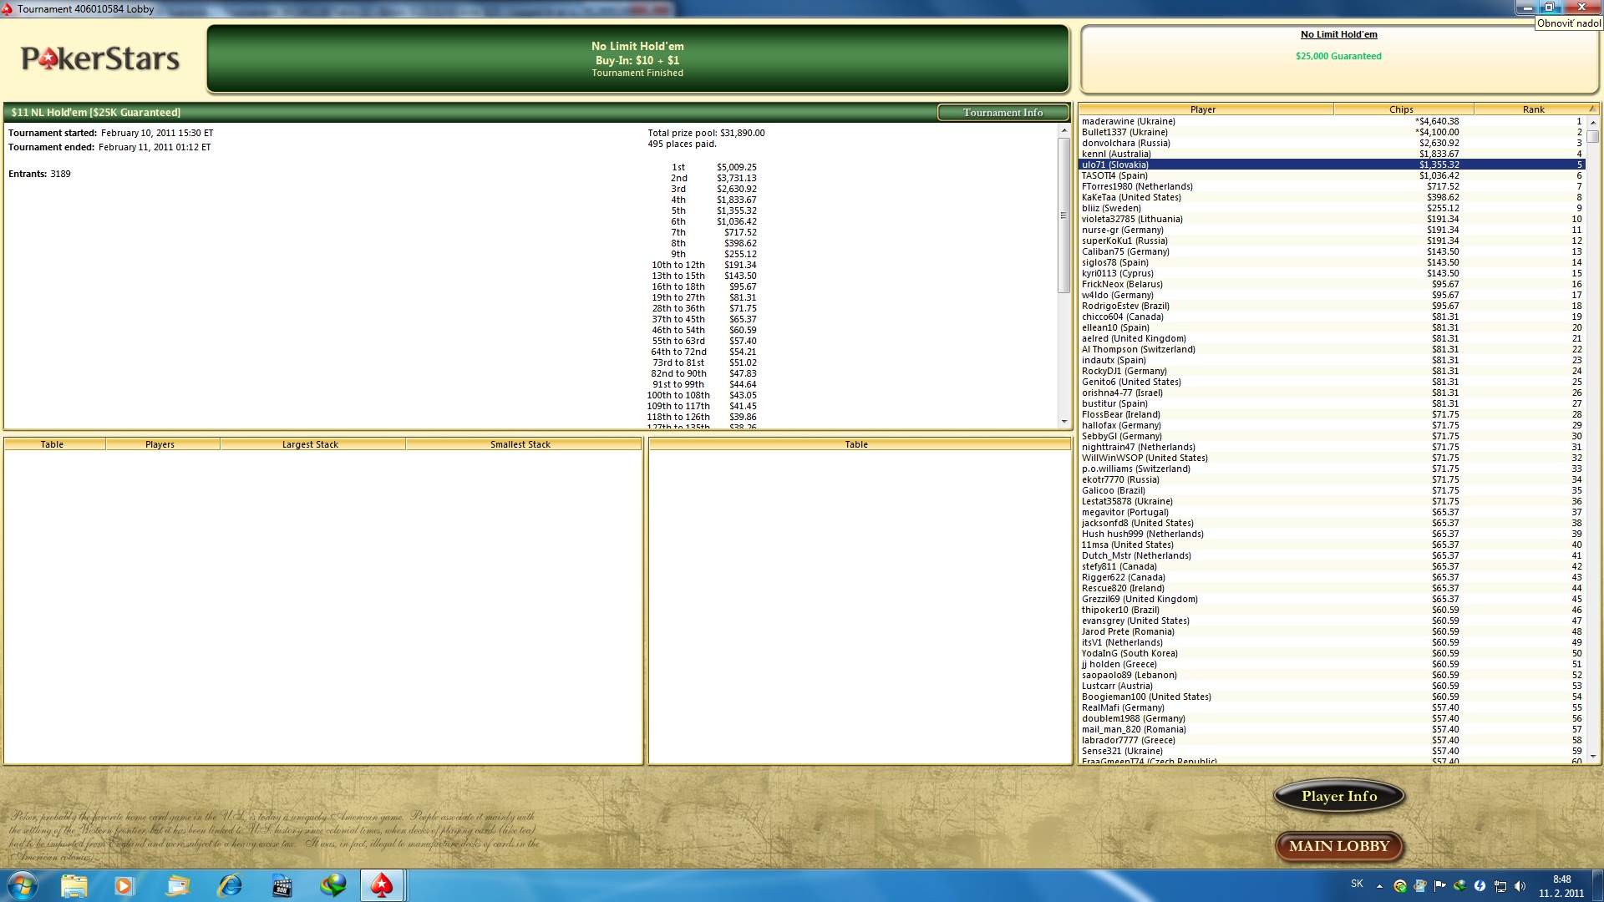Open the Windows update tray icon
This screenshot has height=902, width=1604.
tap(1419, 886)
